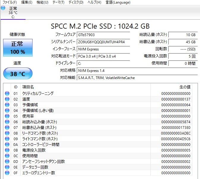Open the 機能(U) menu
200x179 pixels.
[x=42, y=2]
